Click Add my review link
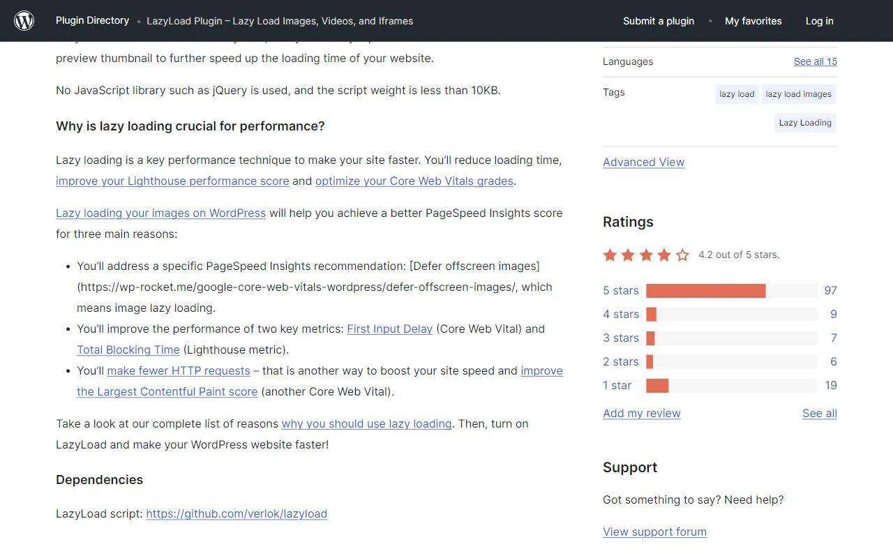The image size is (893, 558). pos(642,413)
